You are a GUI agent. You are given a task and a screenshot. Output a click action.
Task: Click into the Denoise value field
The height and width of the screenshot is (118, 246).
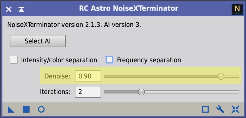tap(88, 76)
